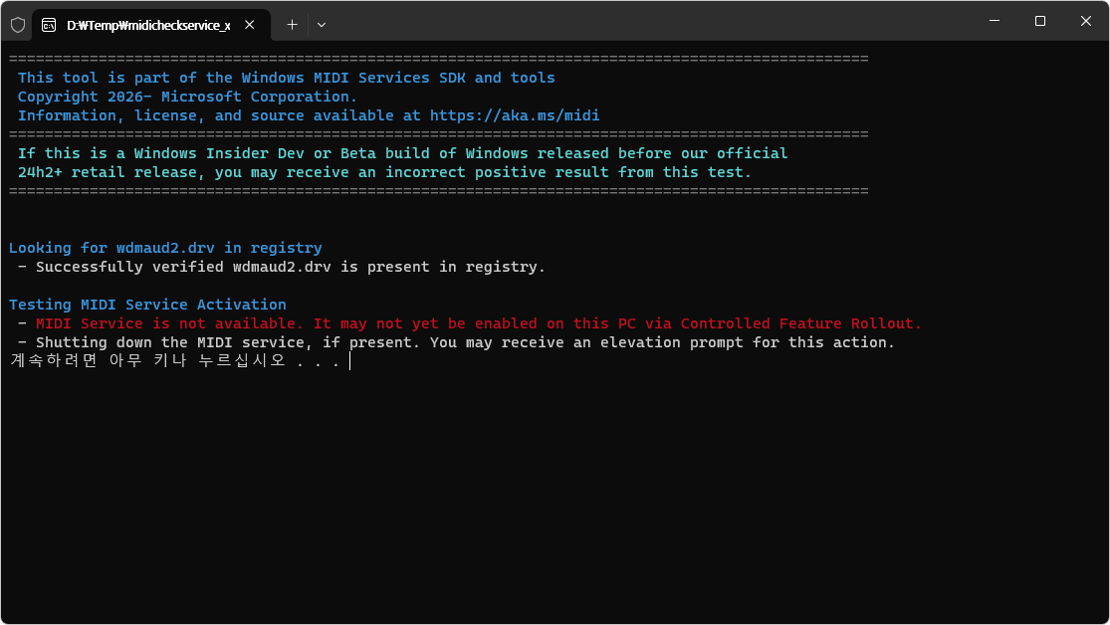Minimize the terminal window

pos(995,21)
